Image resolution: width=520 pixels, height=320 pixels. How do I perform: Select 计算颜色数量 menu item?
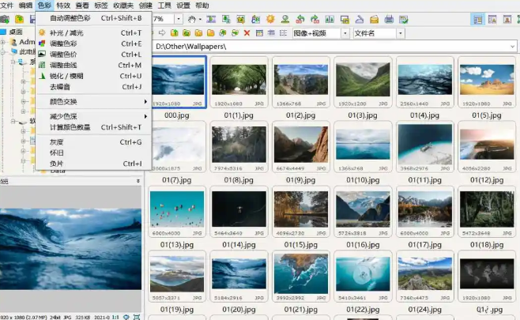[x=93, y=127]
